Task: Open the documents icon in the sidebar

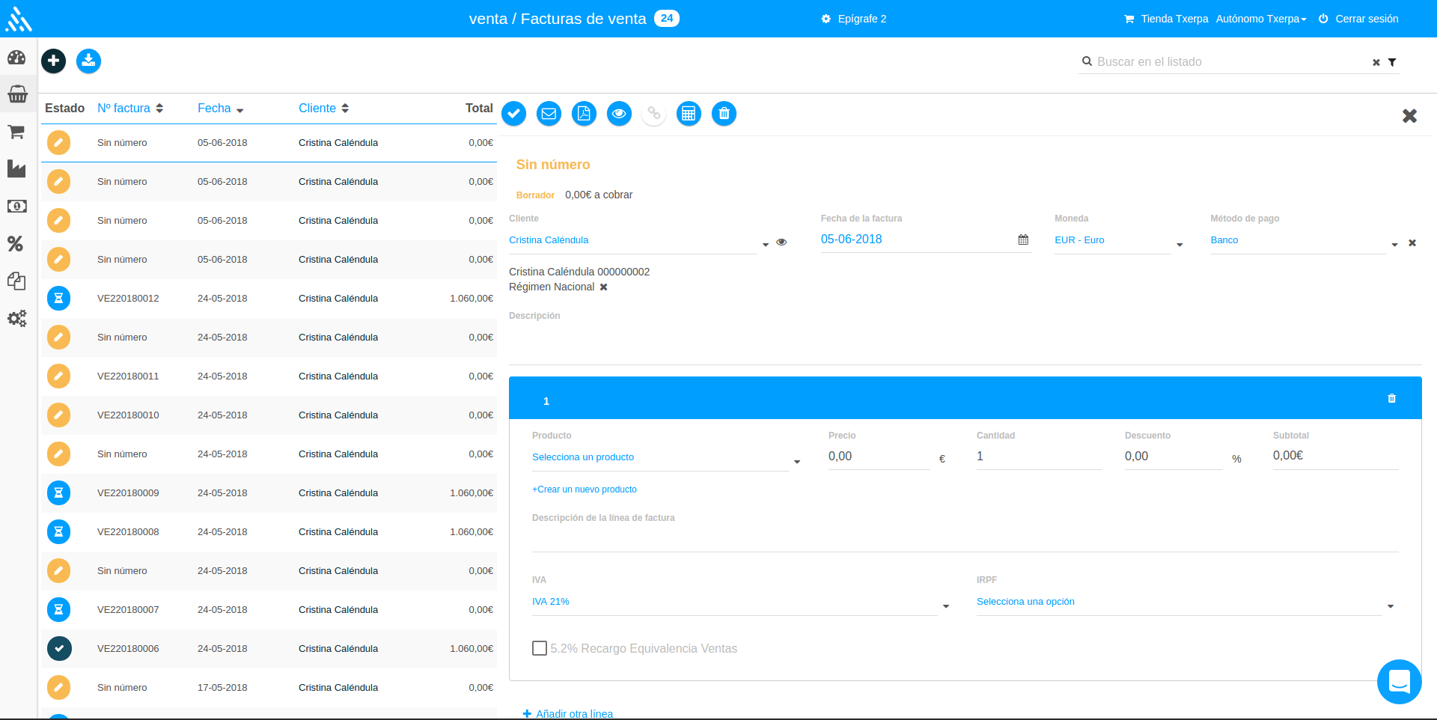Action: [x=16, y=281]
